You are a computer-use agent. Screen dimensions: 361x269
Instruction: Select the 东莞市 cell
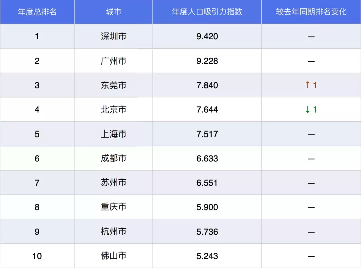coord(114,85)
